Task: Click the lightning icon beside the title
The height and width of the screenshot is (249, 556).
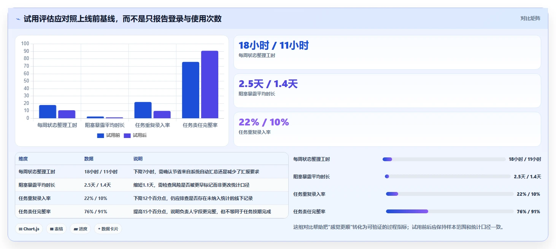Action: 18,19
